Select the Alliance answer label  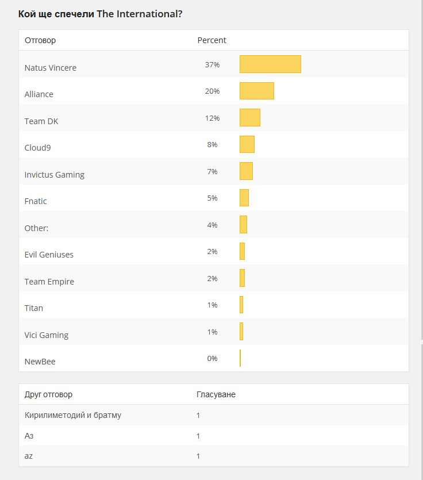pyautogui.click(x=39, y=94)
